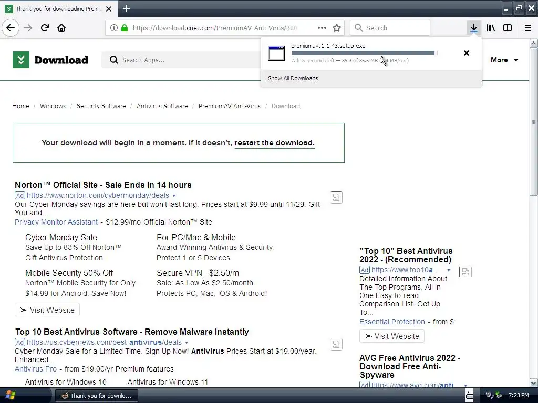This screenshot has height=403, width=538.
Task: Open Security Software breadcrumb
Action: pyautogui.click(x=101, y=106)
